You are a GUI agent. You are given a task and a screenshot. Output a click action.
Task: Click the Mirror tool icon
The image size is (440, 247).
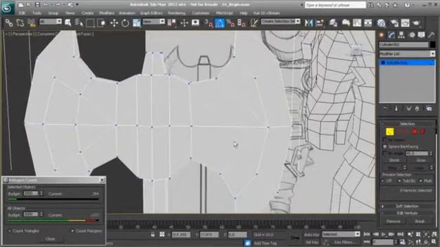(x=309, y=23)
